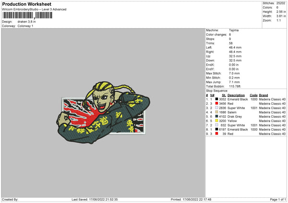Viewport: 288px width, 203px height.
Task: Click the Height value 2.56 in
Action: tap(281, 11)
